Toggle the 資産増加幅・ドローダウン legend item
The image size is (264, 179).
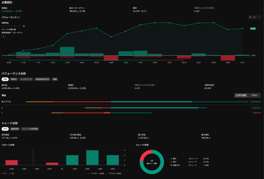pos(12,32)
